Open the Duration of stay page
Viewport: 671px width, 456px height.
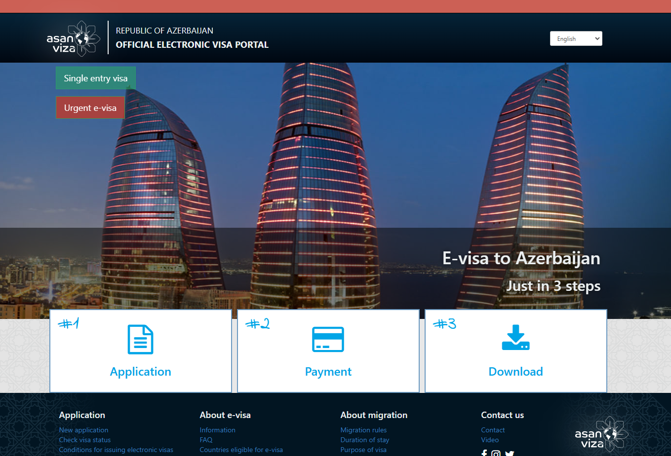(364, 440)
